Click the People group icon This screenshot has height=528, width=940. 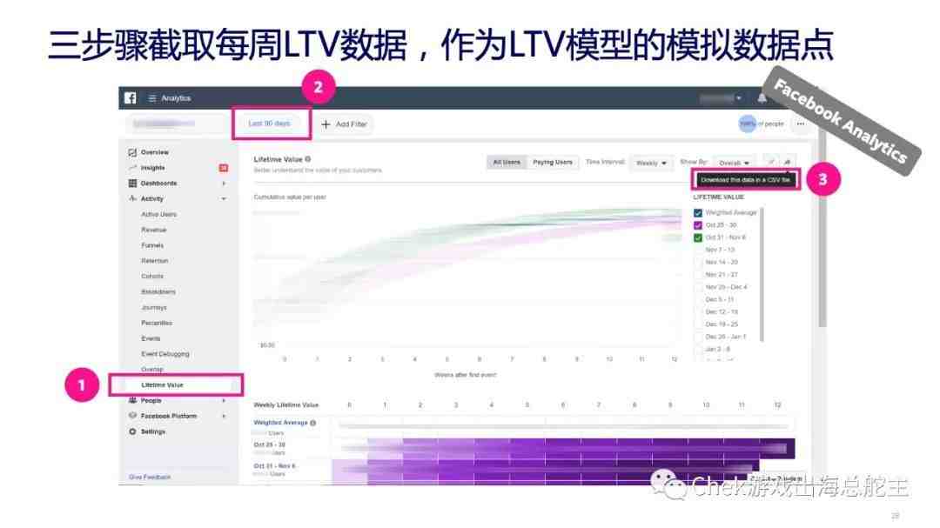click(132, 400)
